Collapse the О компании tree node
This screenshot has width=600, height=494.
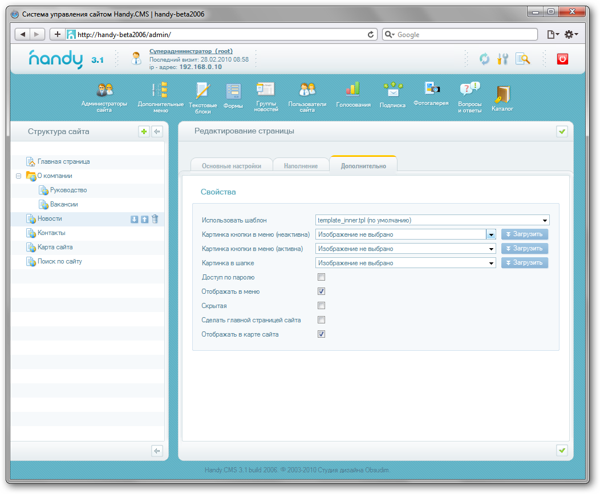pos(19,176)
